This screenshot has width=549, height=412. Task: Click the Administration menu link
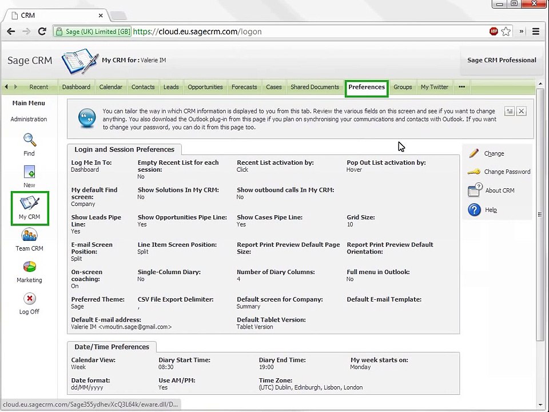pyautogui.click(x=29, y=119)
